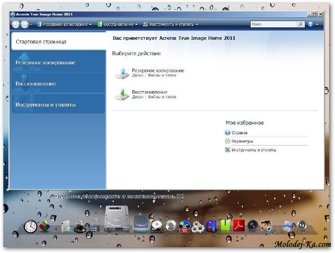Screen dimensions: 335x253
Task: Focus the Поиск search field
Action: 274,24
